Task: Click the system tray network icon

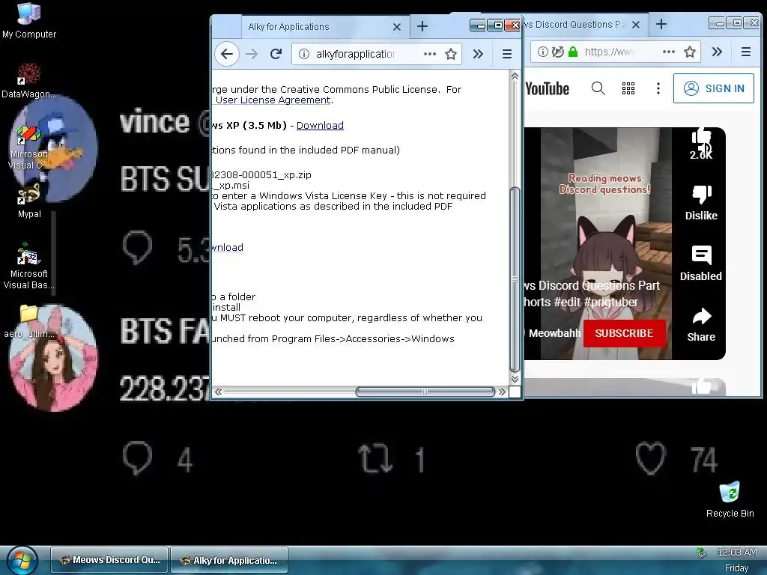Action: (701, 553)
